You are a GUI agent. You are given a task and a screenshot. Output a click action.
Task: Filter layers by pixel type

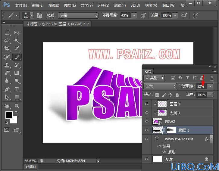173,78
